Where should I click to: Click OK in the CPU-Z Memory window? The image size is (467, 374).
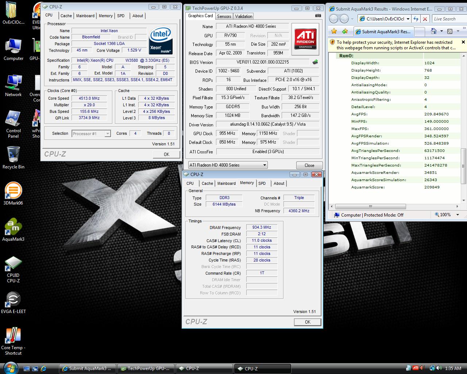[x=308, y=322]
